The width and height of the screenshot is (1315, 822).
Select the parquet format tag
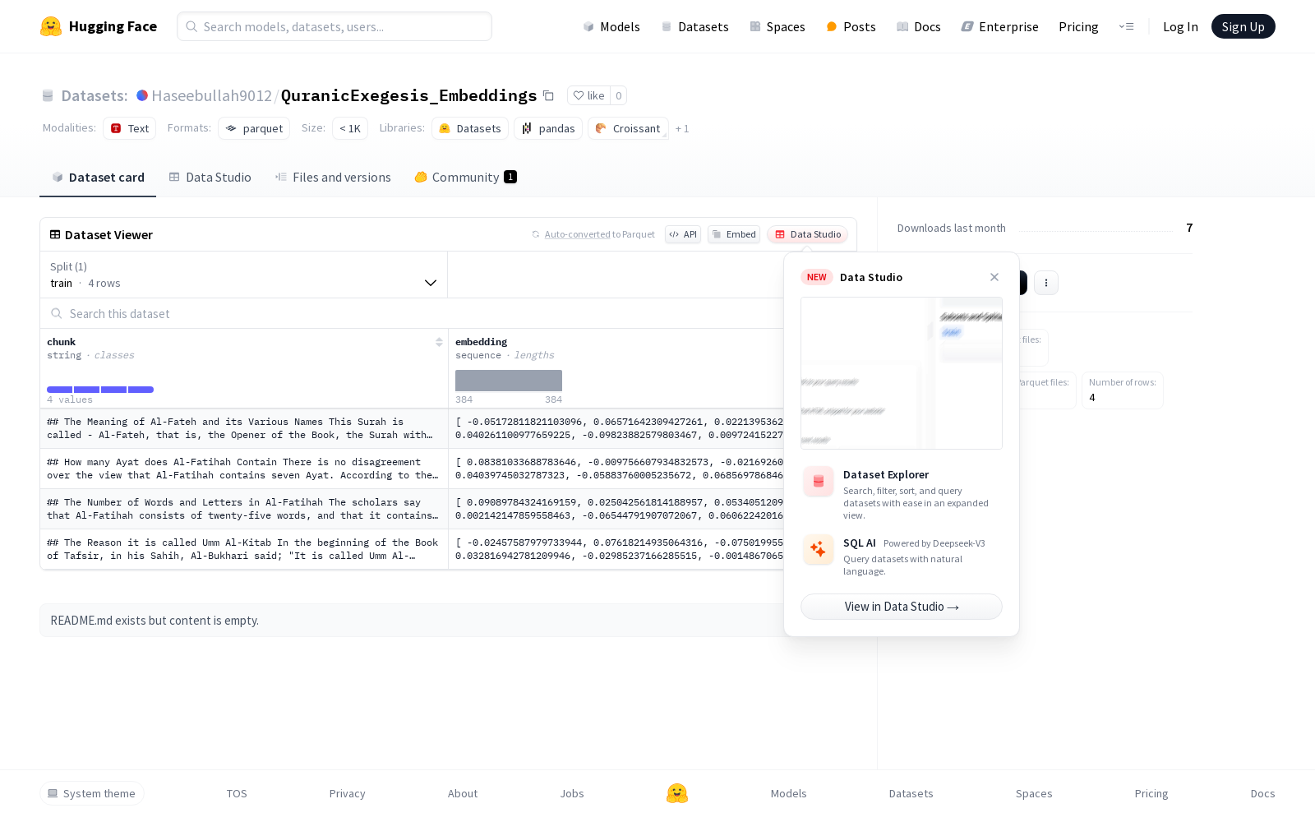click(254, 128)
